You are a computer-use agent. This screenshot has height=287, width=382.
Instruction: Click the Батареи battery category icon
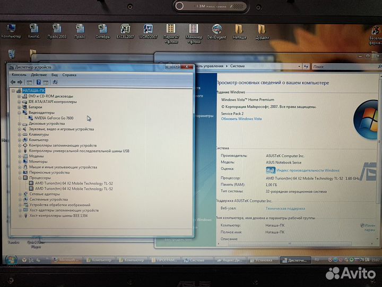[25, 107]
